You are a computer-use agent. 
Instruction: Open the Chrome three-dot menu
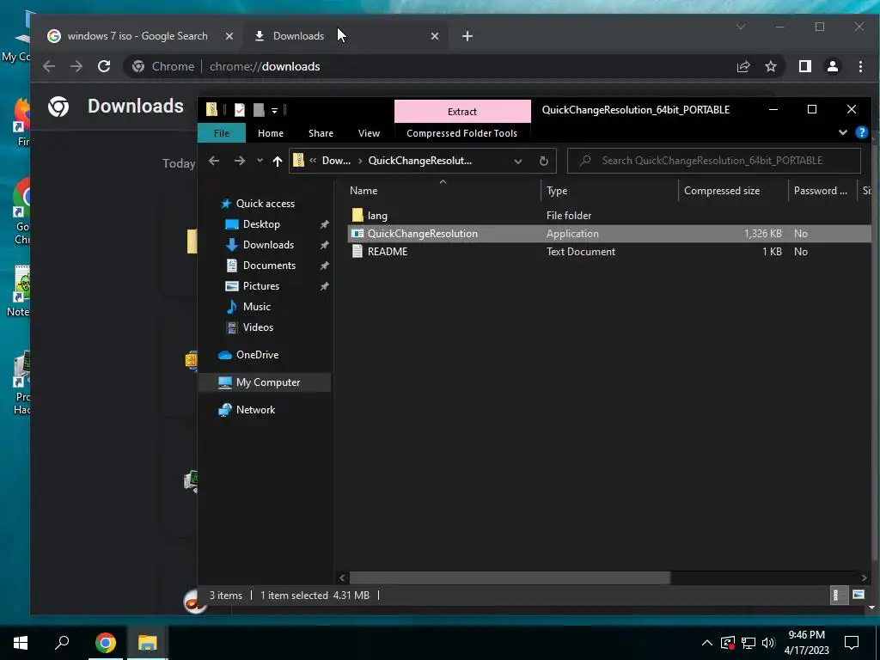point(860,66)
